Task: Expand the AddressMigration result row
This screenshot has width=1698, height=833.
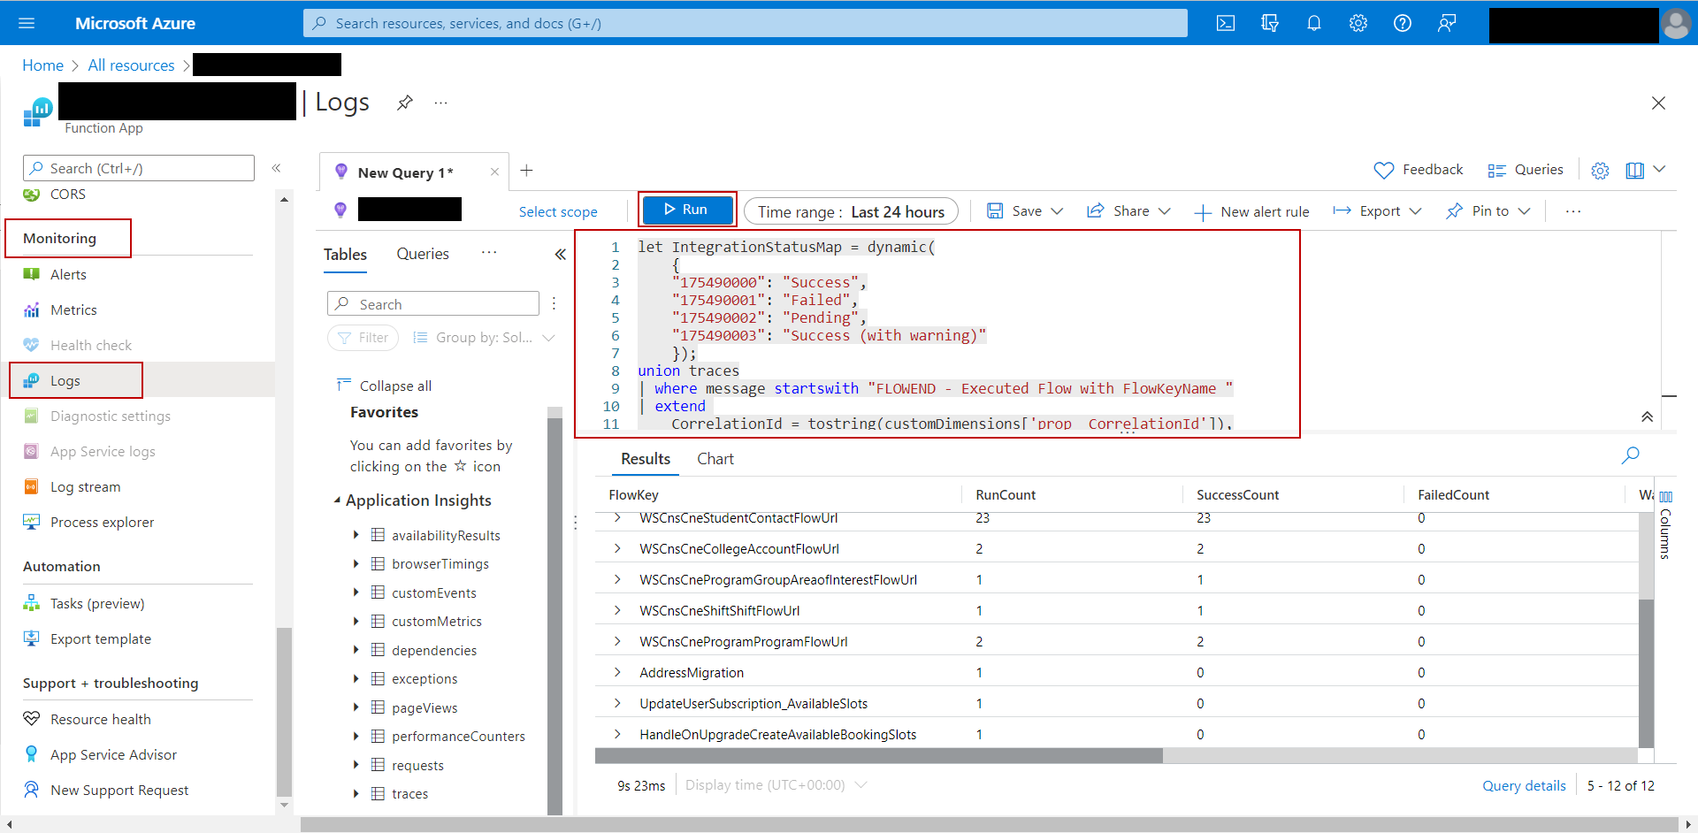Action: click(x=617, y=673)
